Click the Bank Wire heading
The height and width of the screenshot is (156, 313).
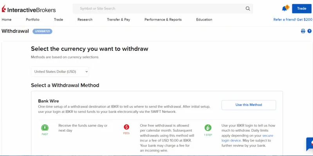click(x=49, y=101)
